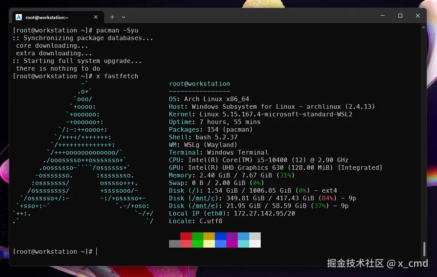Click "Terminal: Windows Terminal" line
437x277 pixels.
(x=219, y=152)
